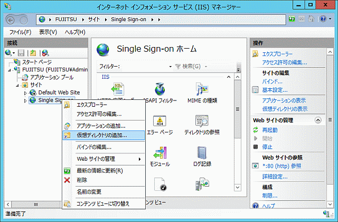The image size is (338, 222).
Task: Open the filter dropdown arrow
Action: [170, 67]
